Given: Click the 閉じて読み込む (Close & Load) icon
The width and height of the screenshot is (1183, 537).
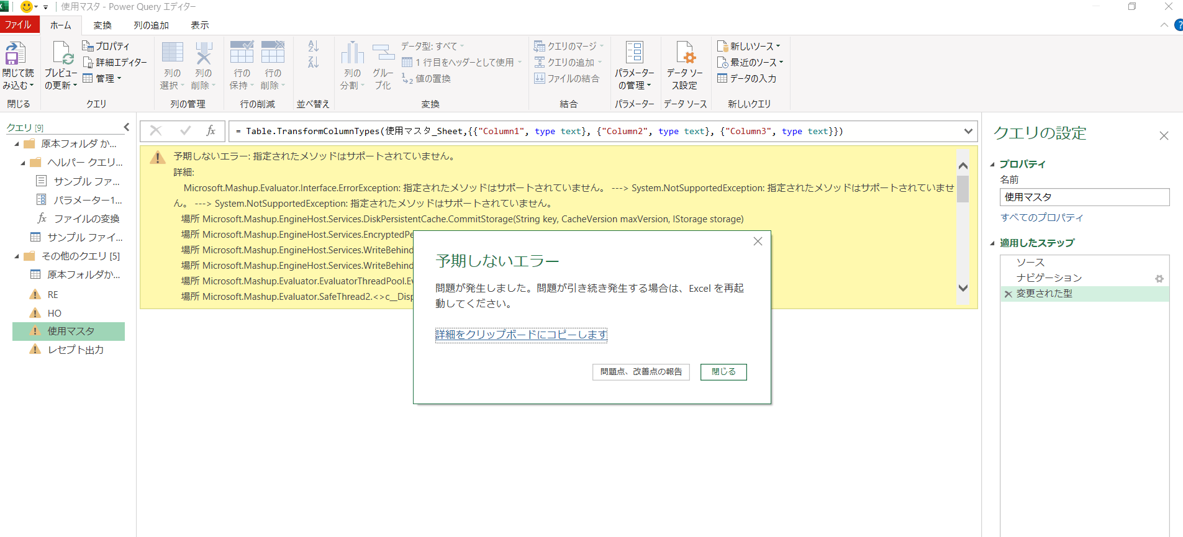Looking at the screenshot, I should [16, 53].
